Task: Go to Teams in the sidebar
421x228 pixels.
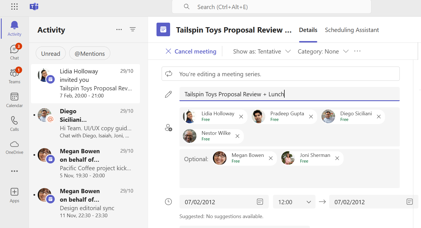Action: tap(14, 76)
